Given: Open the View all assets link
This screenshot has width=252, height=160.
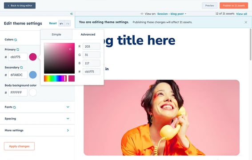Looking at the screenshot, I should point(241,14).
